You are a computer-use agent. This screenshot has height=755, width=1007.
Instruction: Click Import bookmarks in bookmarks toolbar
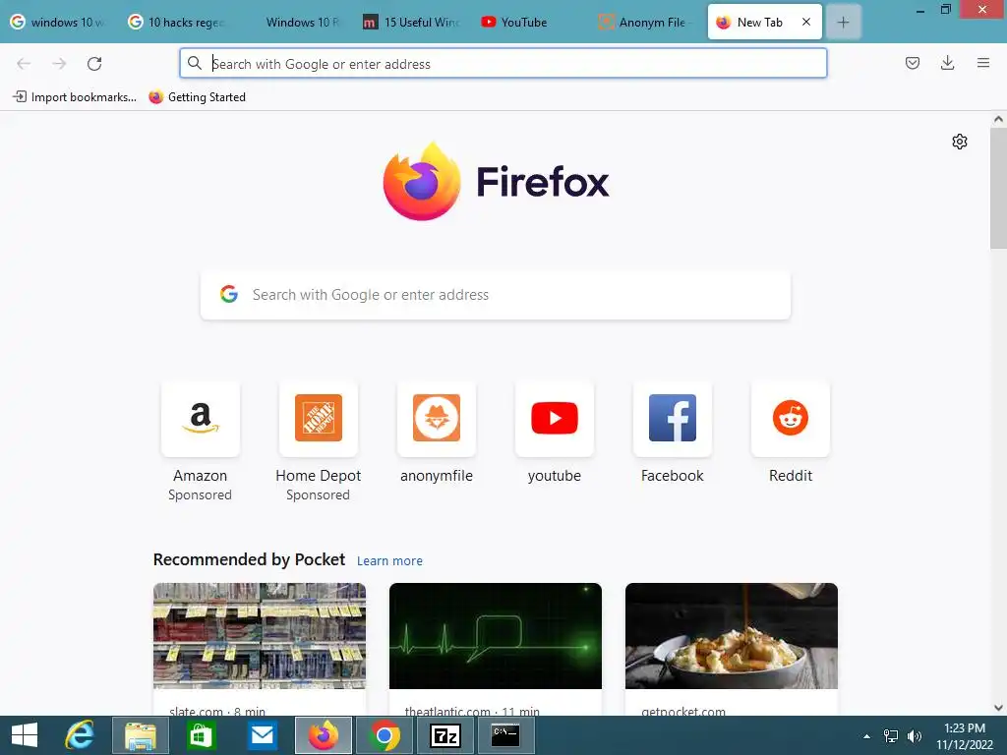point(75,97)
